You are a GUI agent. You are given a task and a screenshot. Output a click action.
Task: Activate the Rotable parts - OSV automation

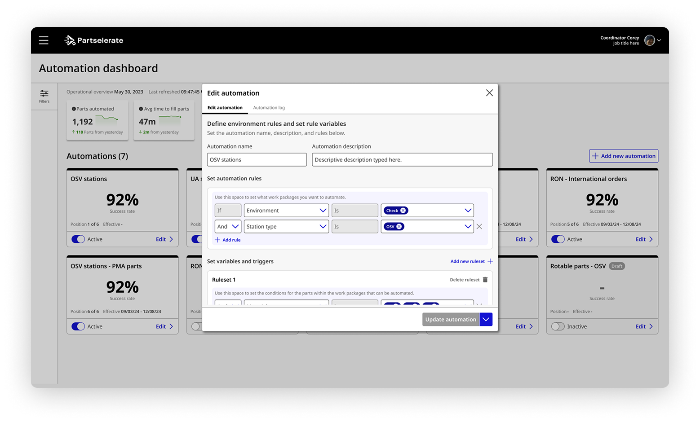[558, 326]
